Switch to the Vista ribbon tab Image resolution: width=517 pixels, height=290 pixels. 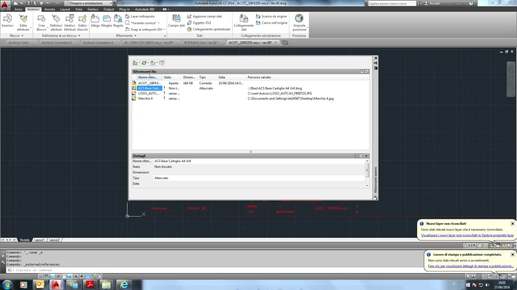pos(79,9)
